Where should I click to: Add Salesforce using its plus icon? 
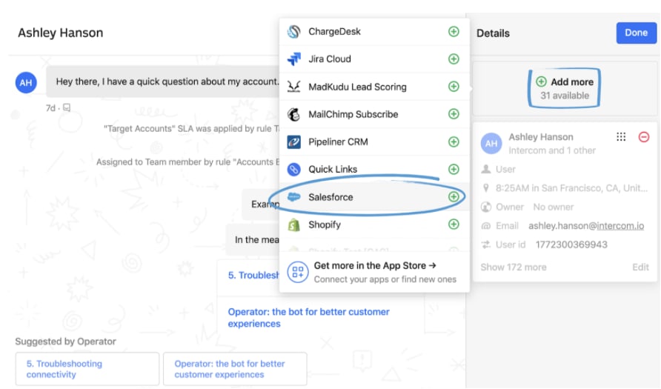(x=454, y=197)
